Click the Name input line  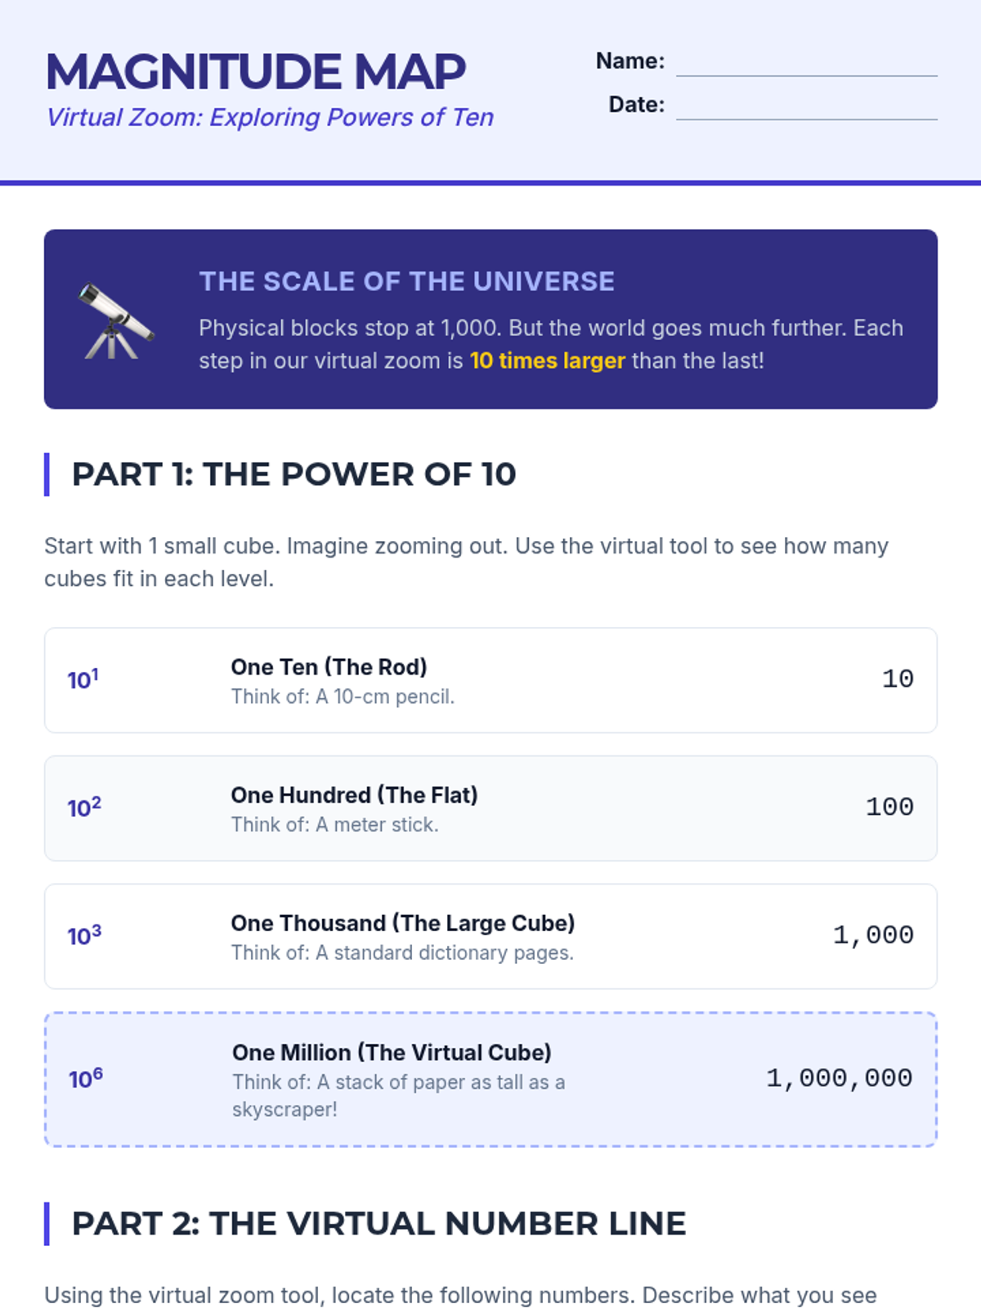pos(806,64)
